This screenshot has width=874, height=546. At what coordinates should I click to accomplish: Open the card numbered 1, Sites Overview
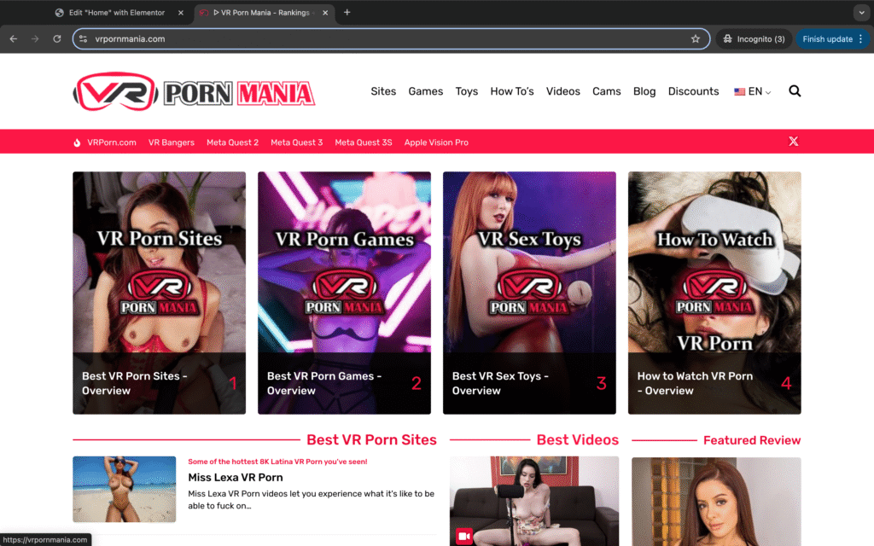[159, 293]
